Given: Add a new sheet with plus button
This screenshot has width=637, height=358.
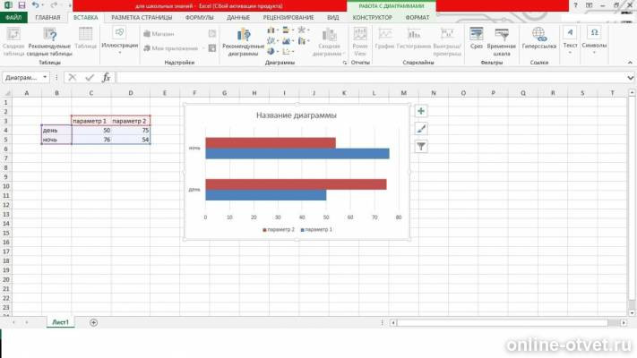Looking at the screenshot, I should 93,322.
